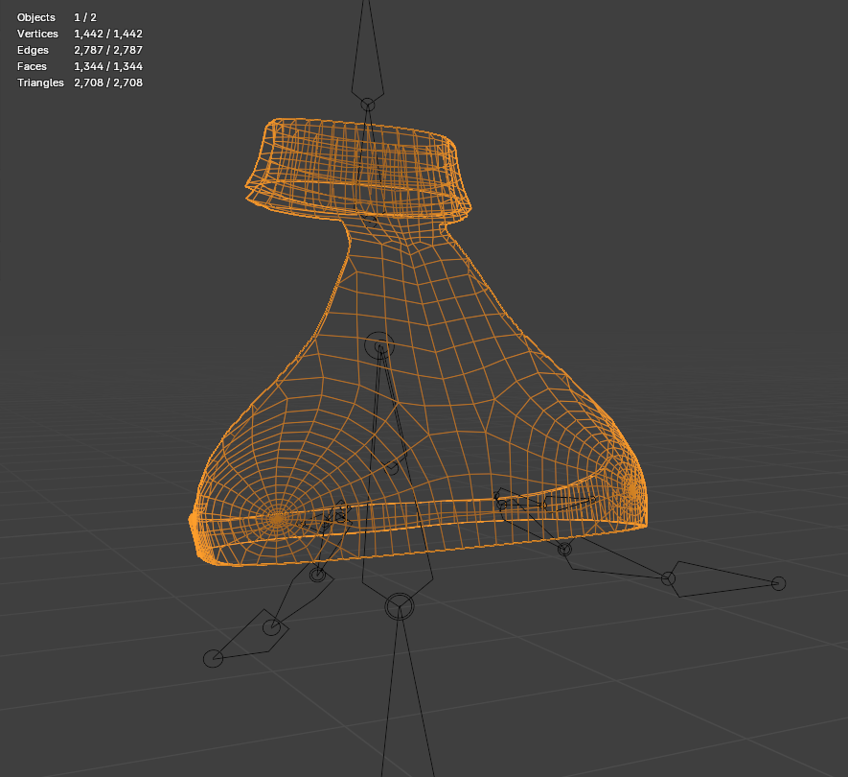The height and width of the screenshot is (777, 848).
Task: Select the left radial pole of the wireframe mesh
Action: pyautogui.click(x=277, y=518)
